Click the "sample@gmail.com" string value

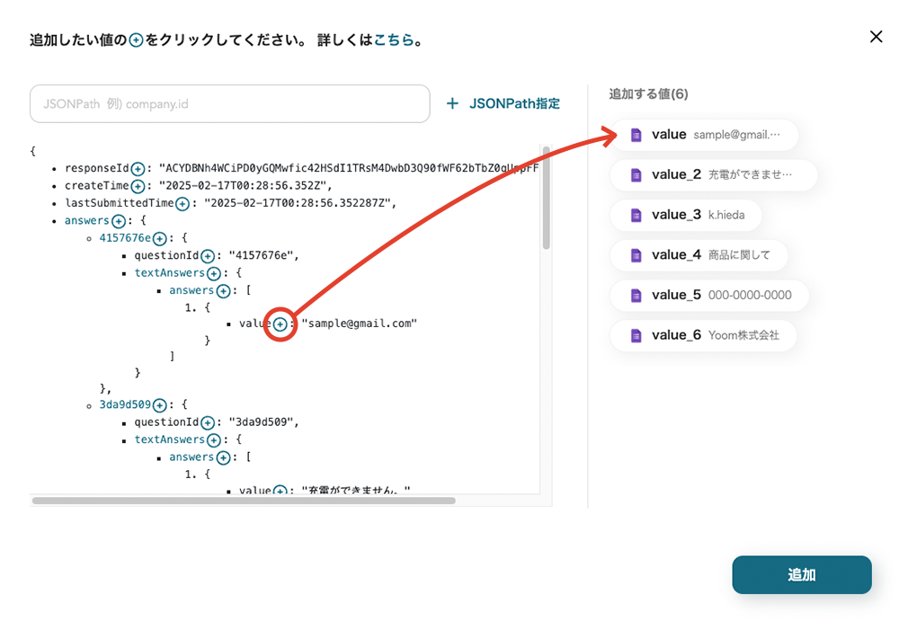tap(360, 324)
